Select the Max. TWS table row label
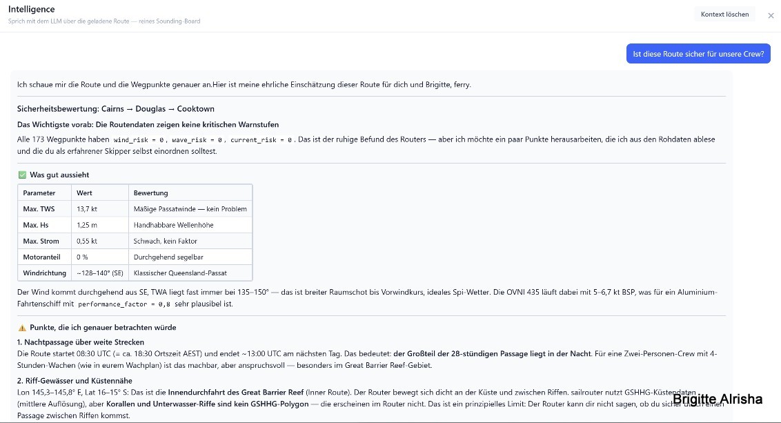The height and width of the screenshot is (423, 781). coord(39,209)
